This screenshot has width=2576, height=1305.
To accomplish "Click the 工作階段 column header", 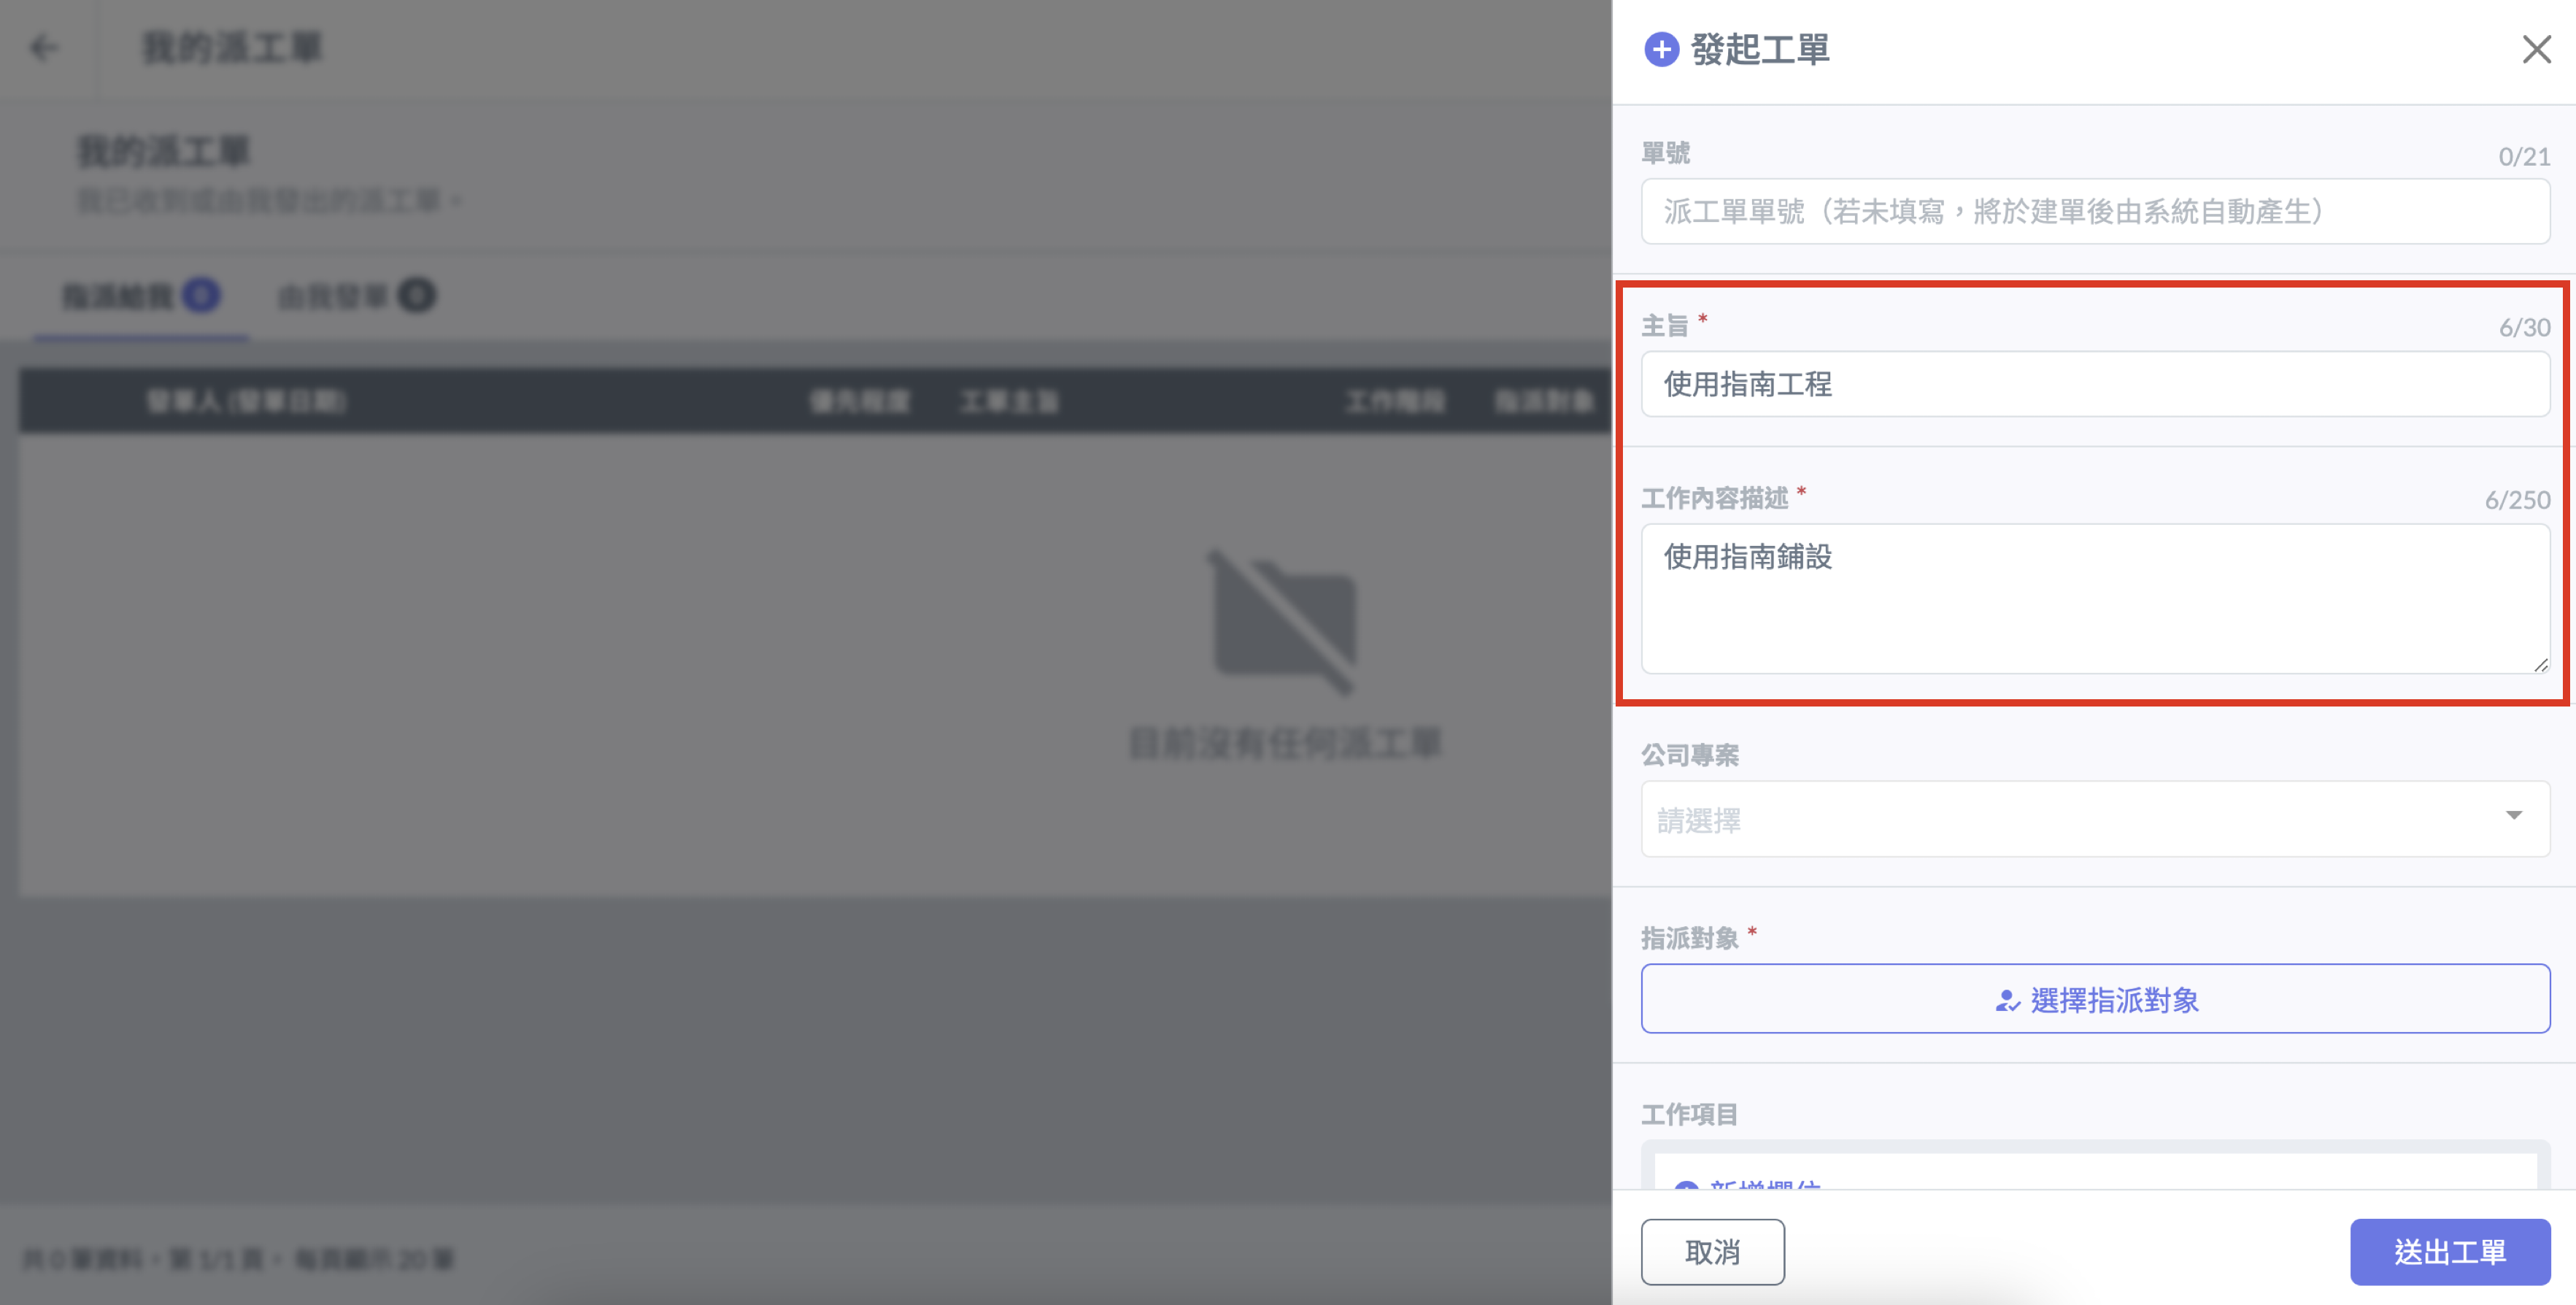I will tap(1394, 401).
